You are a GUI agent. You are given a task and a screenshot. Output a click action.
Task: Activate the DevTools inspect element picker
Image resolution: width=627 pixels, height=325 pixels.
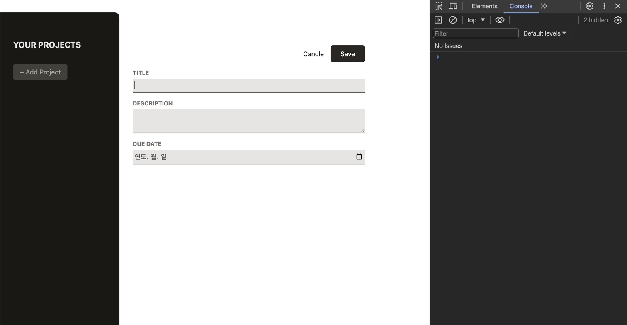tap(438, 6)
